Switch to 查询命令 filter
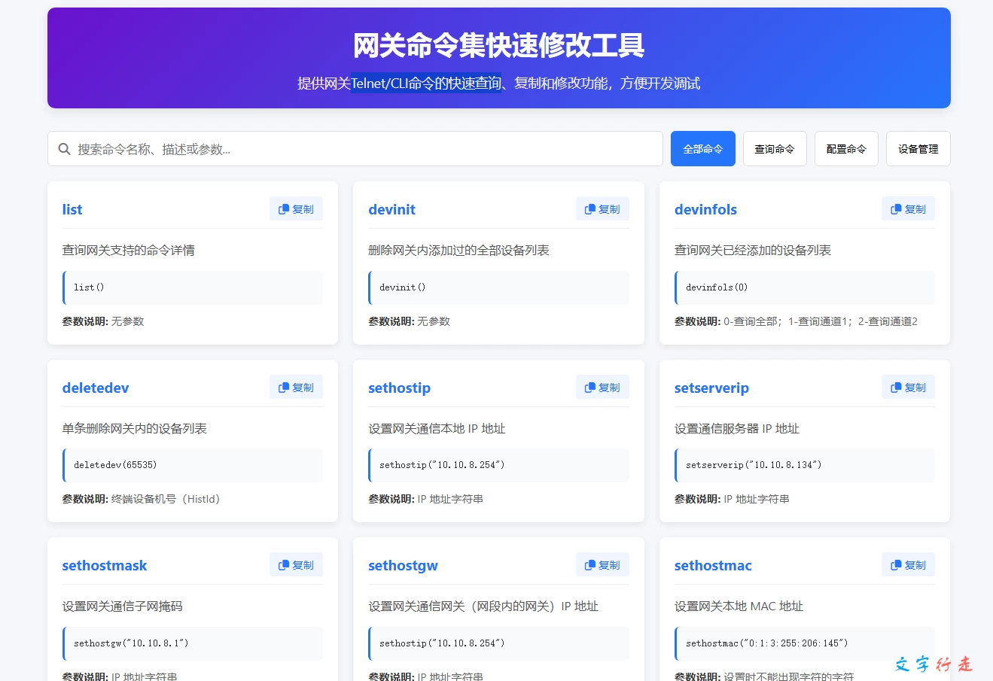This screenshot has width=993, height=681. click(x=774, y=149)
